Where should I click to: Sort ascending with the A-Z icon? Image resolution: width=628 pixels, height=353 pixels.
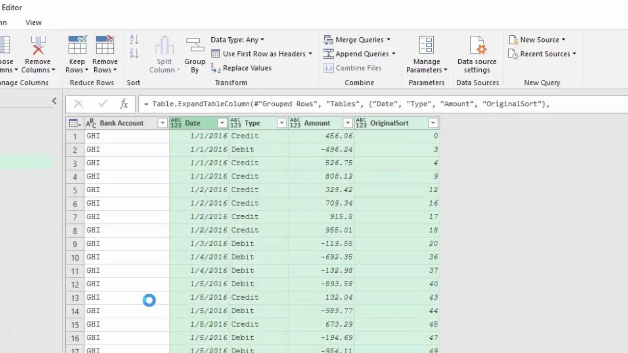tap(134, 39)
